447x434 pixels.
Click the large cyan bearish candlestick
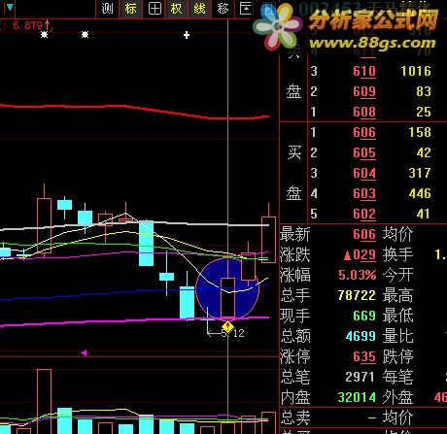(x=146, y=243)
